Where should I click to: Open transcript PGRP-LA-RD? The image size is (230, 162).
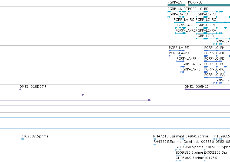click(x=178, y=14)
